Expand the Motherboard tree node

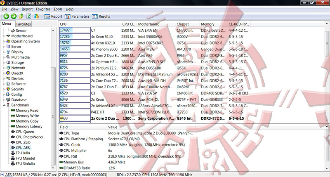[4, 36]
